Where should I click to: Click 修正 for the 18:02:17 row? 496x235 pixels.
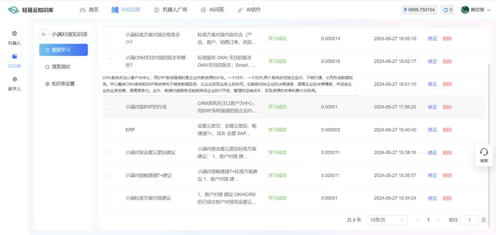tap(432, 61)
